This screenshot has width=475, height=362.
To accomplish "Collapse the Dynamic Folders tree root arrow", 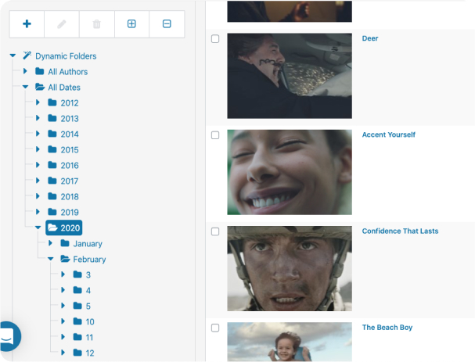I will (x=13, y=56).
